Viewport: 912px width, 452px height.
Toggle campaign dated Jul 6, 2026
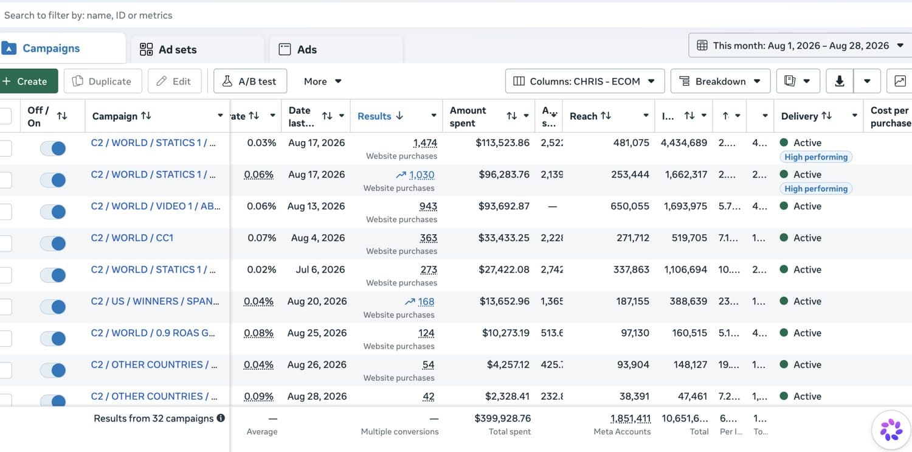coord(53,275)
